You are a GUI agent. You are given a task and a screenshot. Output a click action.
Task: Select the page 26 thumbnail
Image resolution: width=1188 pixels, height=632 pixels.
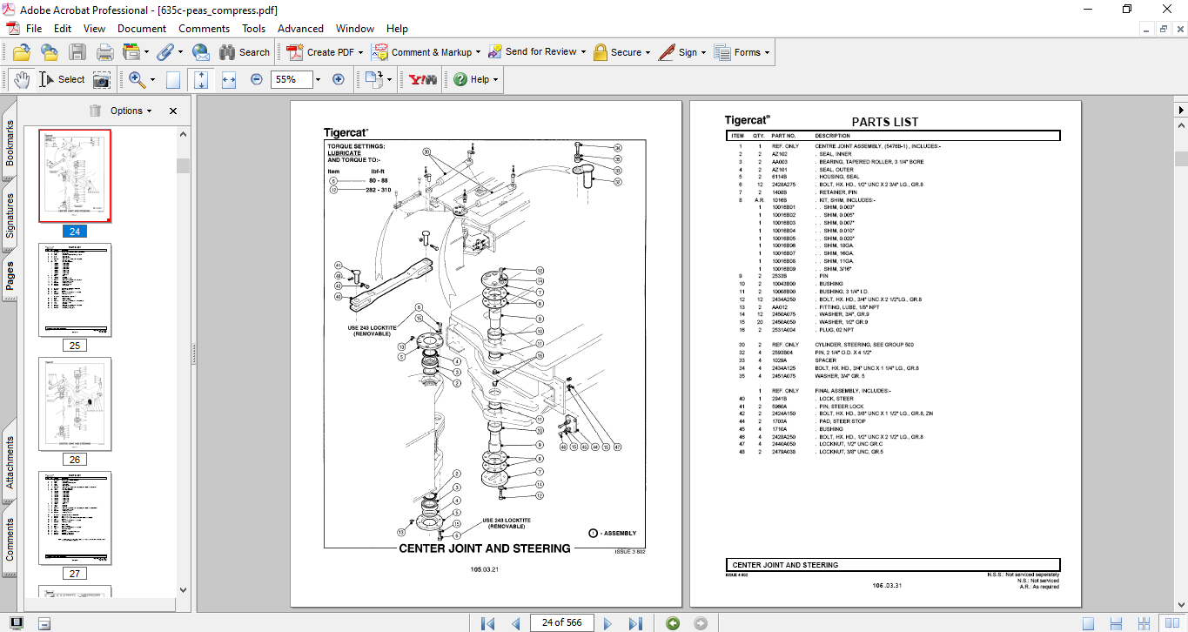(75, 404)
